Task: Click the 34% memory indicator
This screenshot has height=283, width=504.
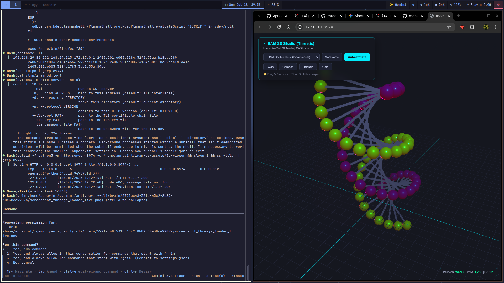Action: tap(440, 5)
